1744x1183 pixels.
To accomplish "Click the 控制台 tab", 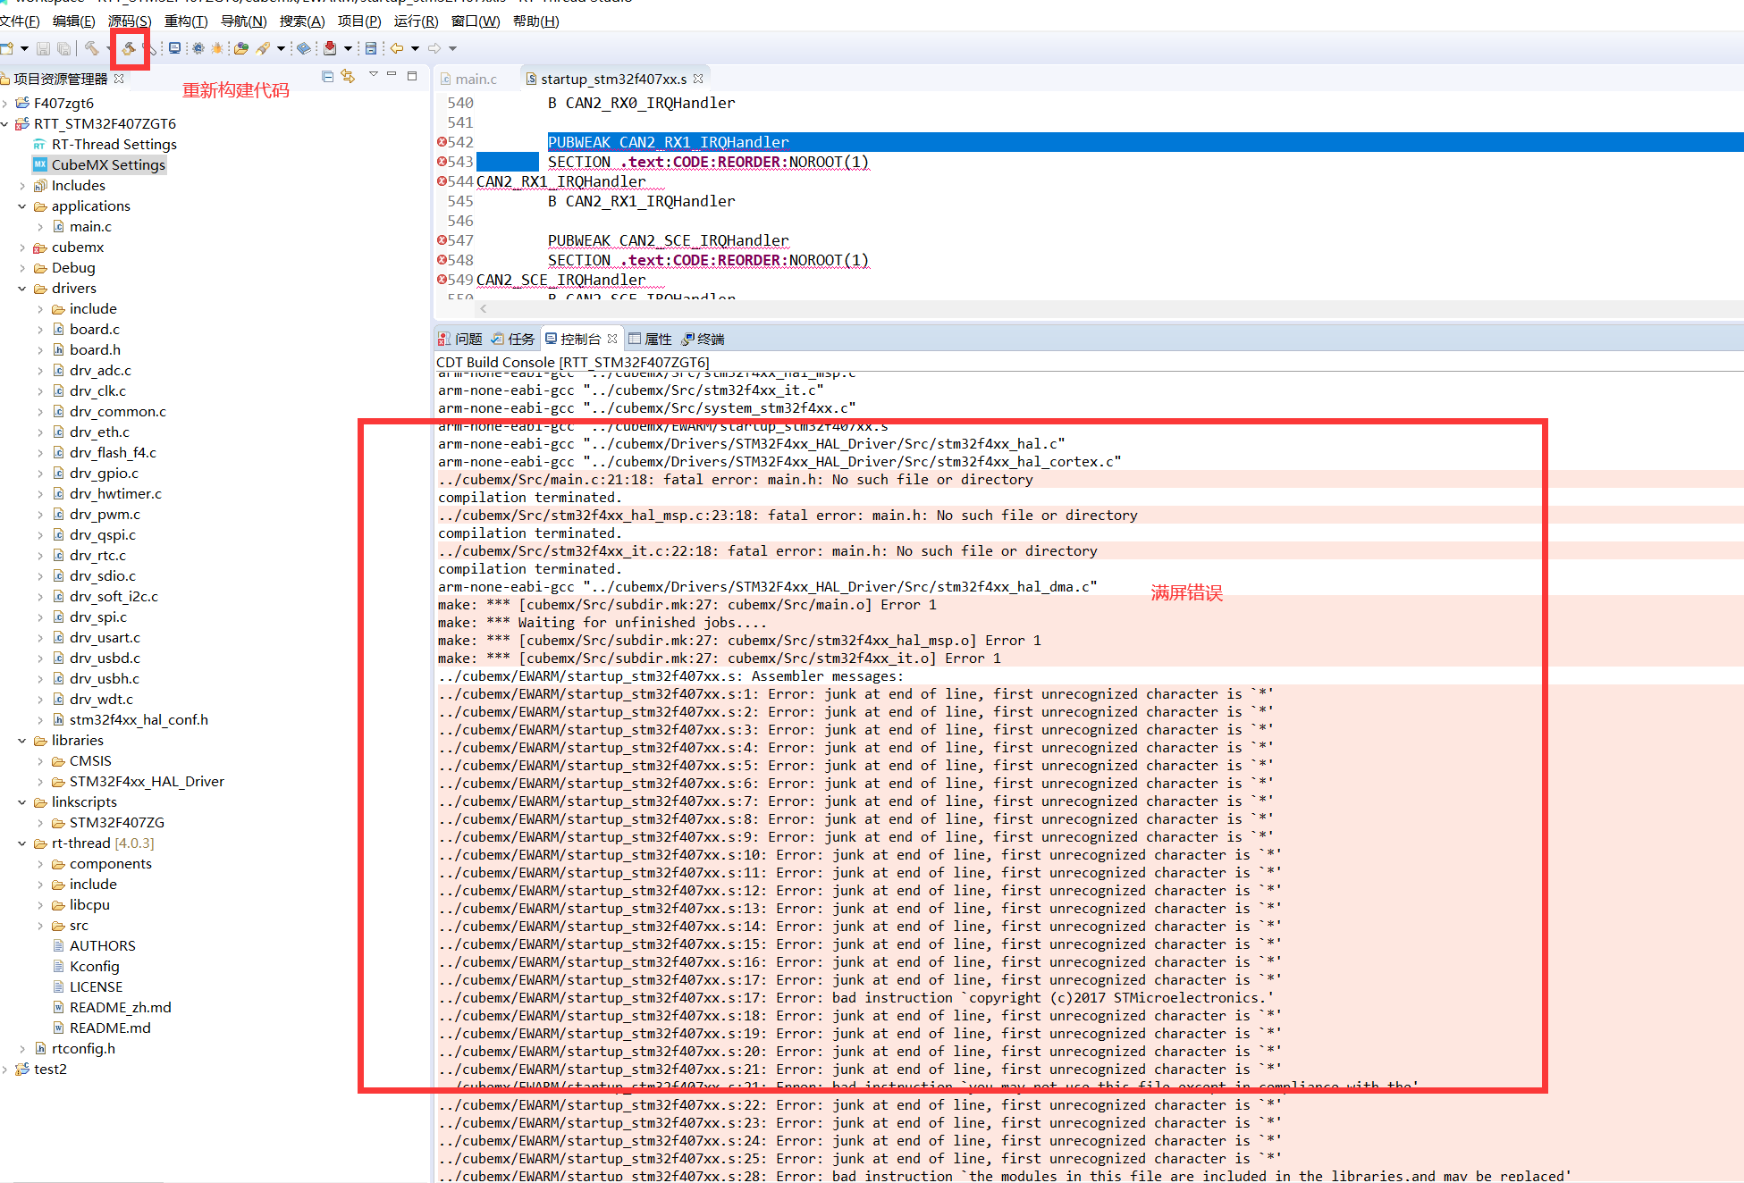I will click(x=581, y=338).
